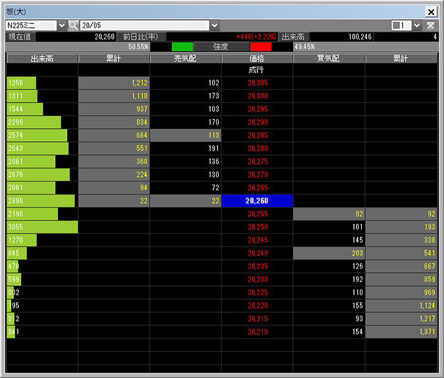
Task: Open the panel number 1 dropdown arrow
Action: [x=416, y=26]
